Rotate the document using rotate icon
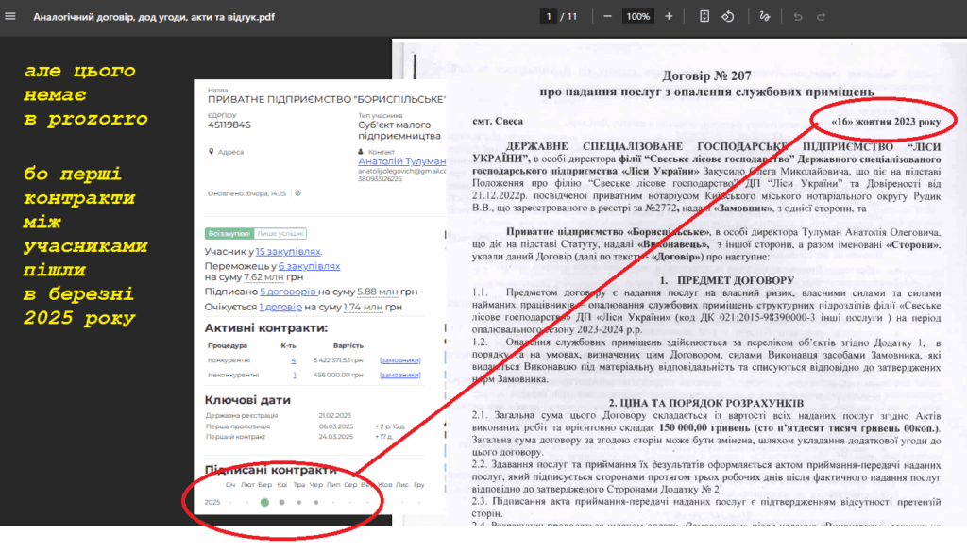This screenshot has height=551, width=967. coord(728,17)
